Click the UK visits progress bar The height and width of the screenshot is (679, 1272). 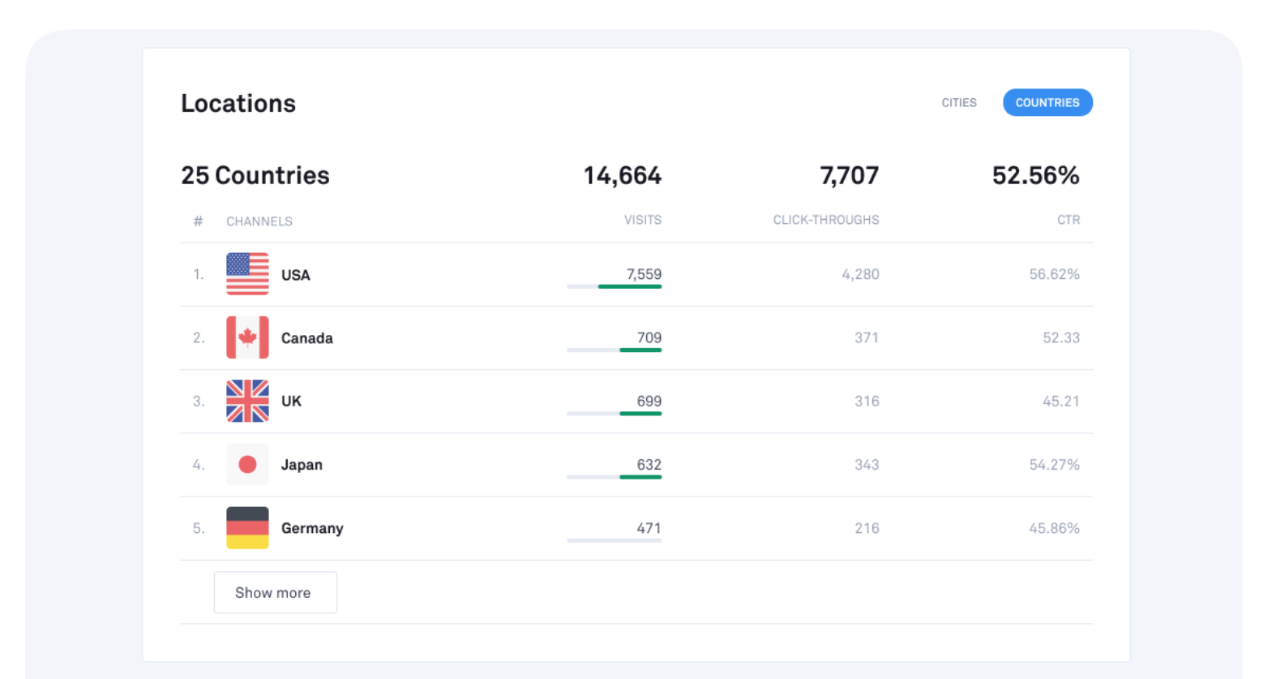tap(615, 414)
